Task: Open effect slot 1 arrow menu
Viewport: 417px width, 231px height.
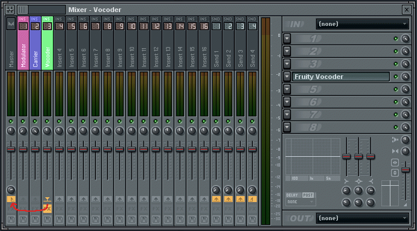Action: pyautogui.click(x=287, y=39)
